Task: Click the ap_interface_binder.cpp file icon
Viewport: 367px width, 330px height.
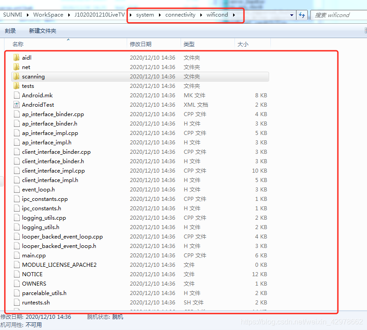Action: click(x=17, y=114)
